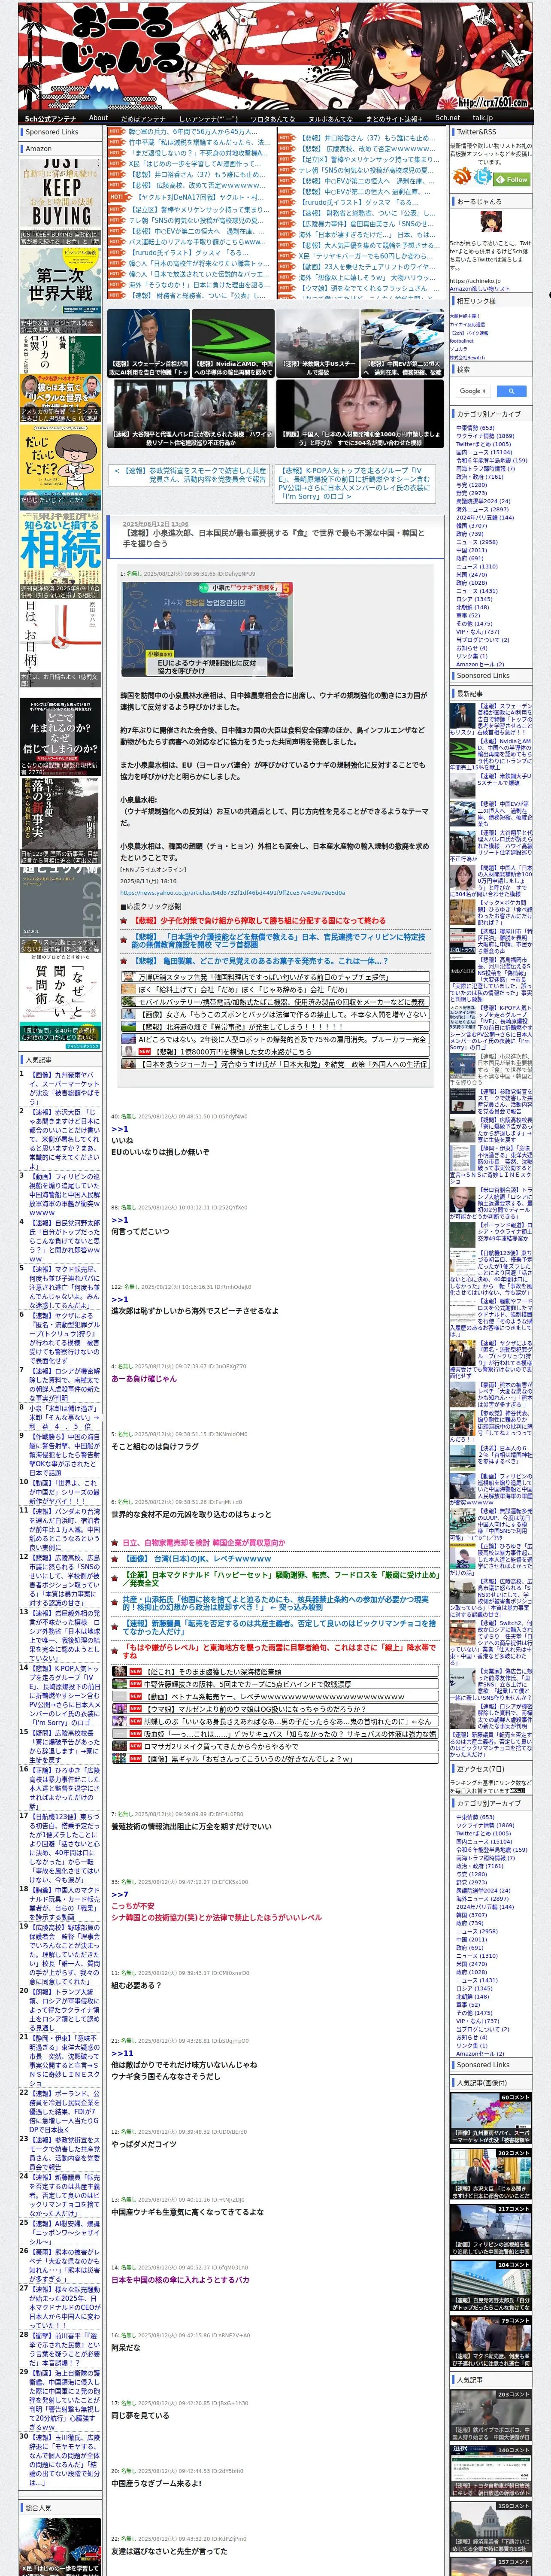Open the 5ch.net nav item

tap(448, 118)
